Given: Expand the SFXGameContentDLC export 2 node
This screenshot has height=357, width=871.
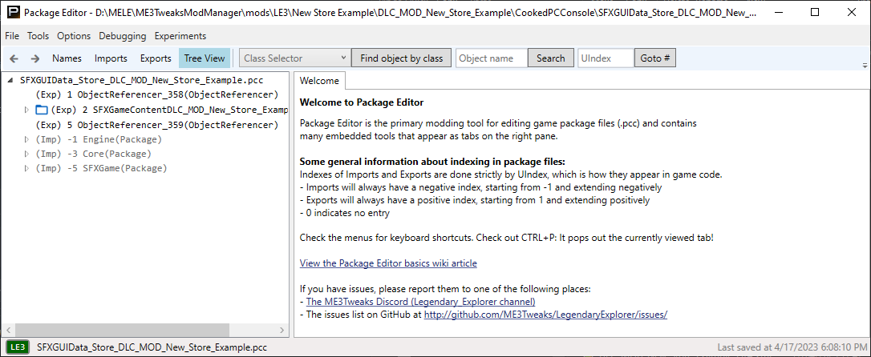Looking at the screenshot, I should [26, 110].
